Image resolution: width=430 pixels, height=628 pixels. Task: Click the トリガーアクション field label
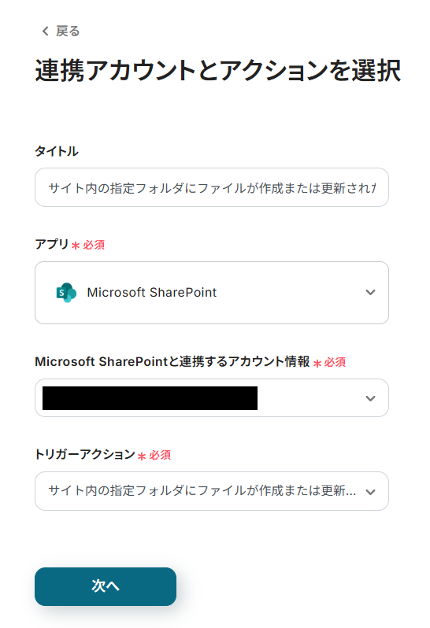pyautogui.click(x=85, y=454)
